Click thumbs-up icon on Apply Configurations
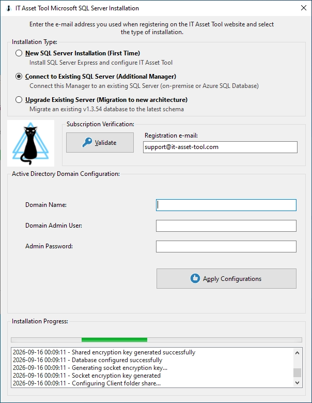The image size is (312, 403). point(195,278)
